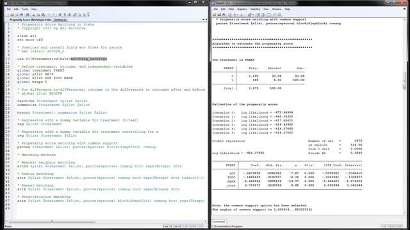410x230 pixels.
Task: Open Edit menu in Do-file Editor
Action: coord(16,9)
